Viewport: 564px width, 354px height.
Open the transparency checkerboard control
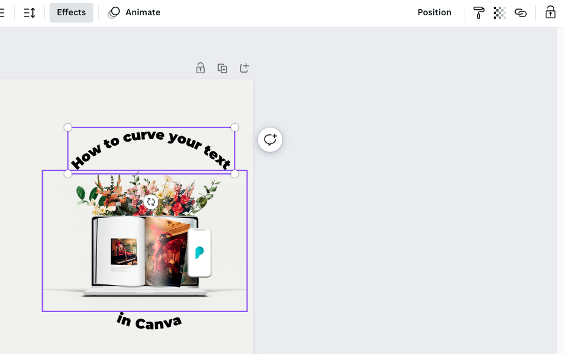[499, 12]
